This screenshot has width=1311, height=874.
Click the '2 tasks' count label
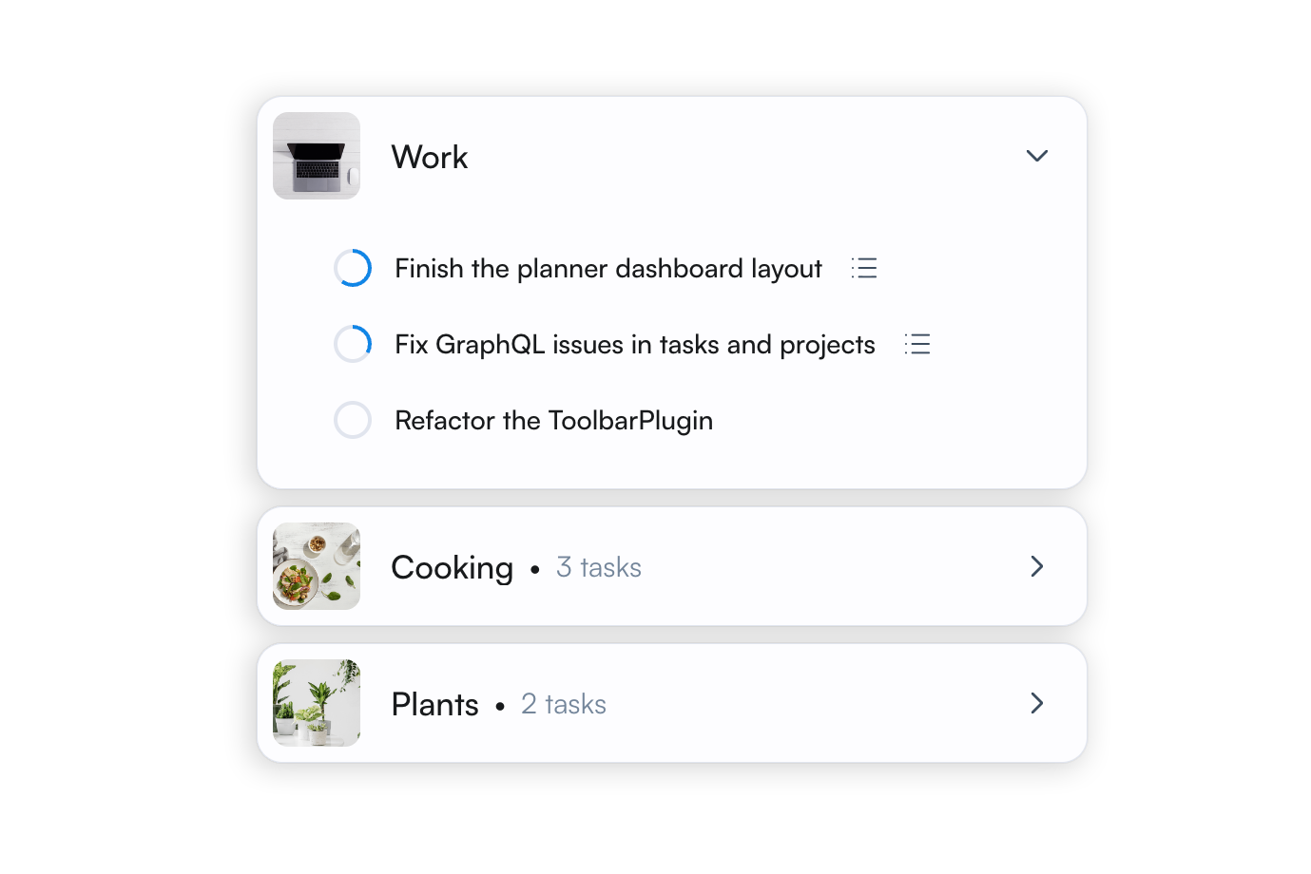coord(564,704)
